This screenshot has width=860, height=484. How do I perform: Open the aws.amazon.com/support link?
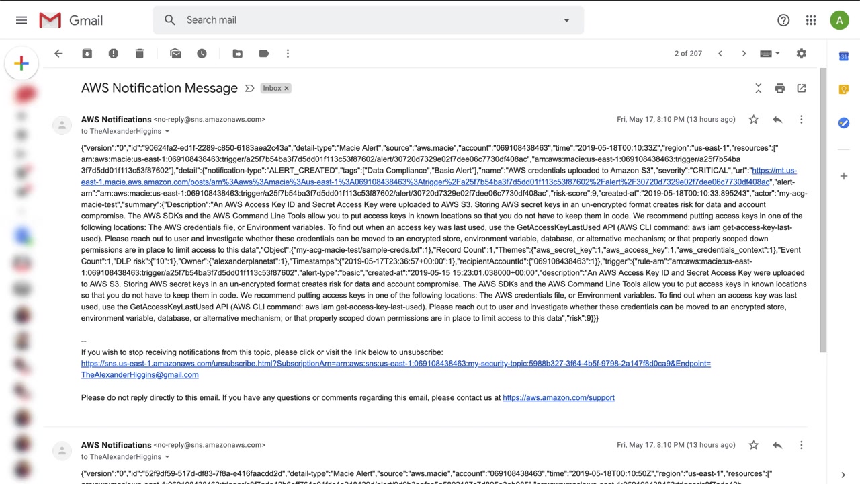(558, 398)
